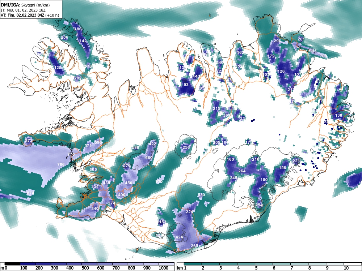Click the visibility value '138' on the map
Screen dimensions: 362x271
339,115
